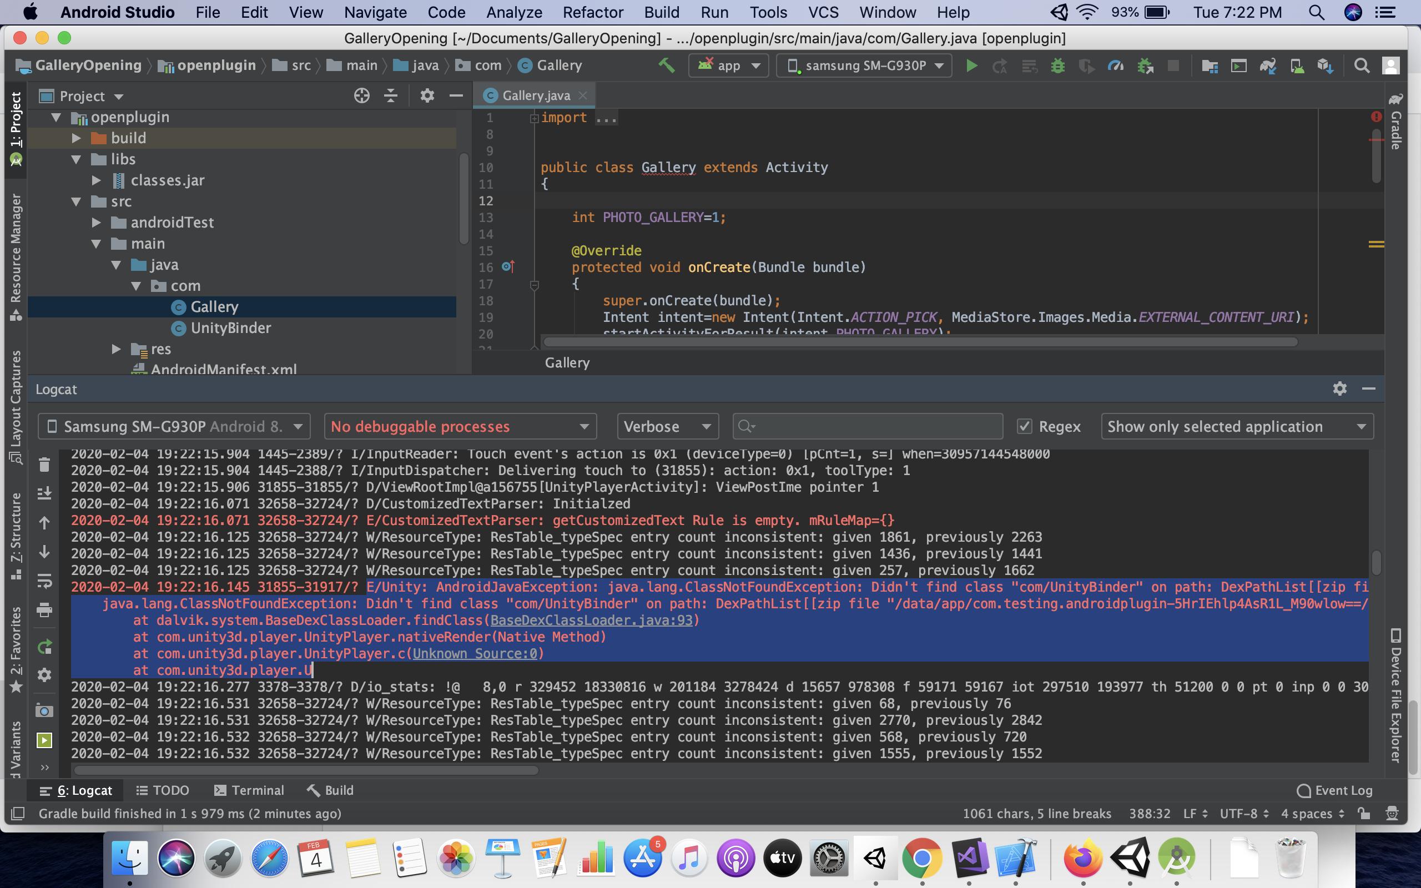Open Project panel gear settings

[427, 95]
